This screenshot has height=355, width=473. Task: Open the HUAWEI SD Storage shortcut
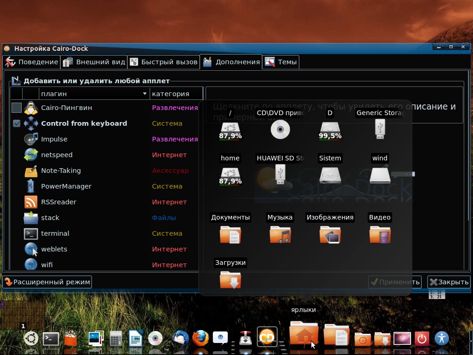[x=280, y=174]
